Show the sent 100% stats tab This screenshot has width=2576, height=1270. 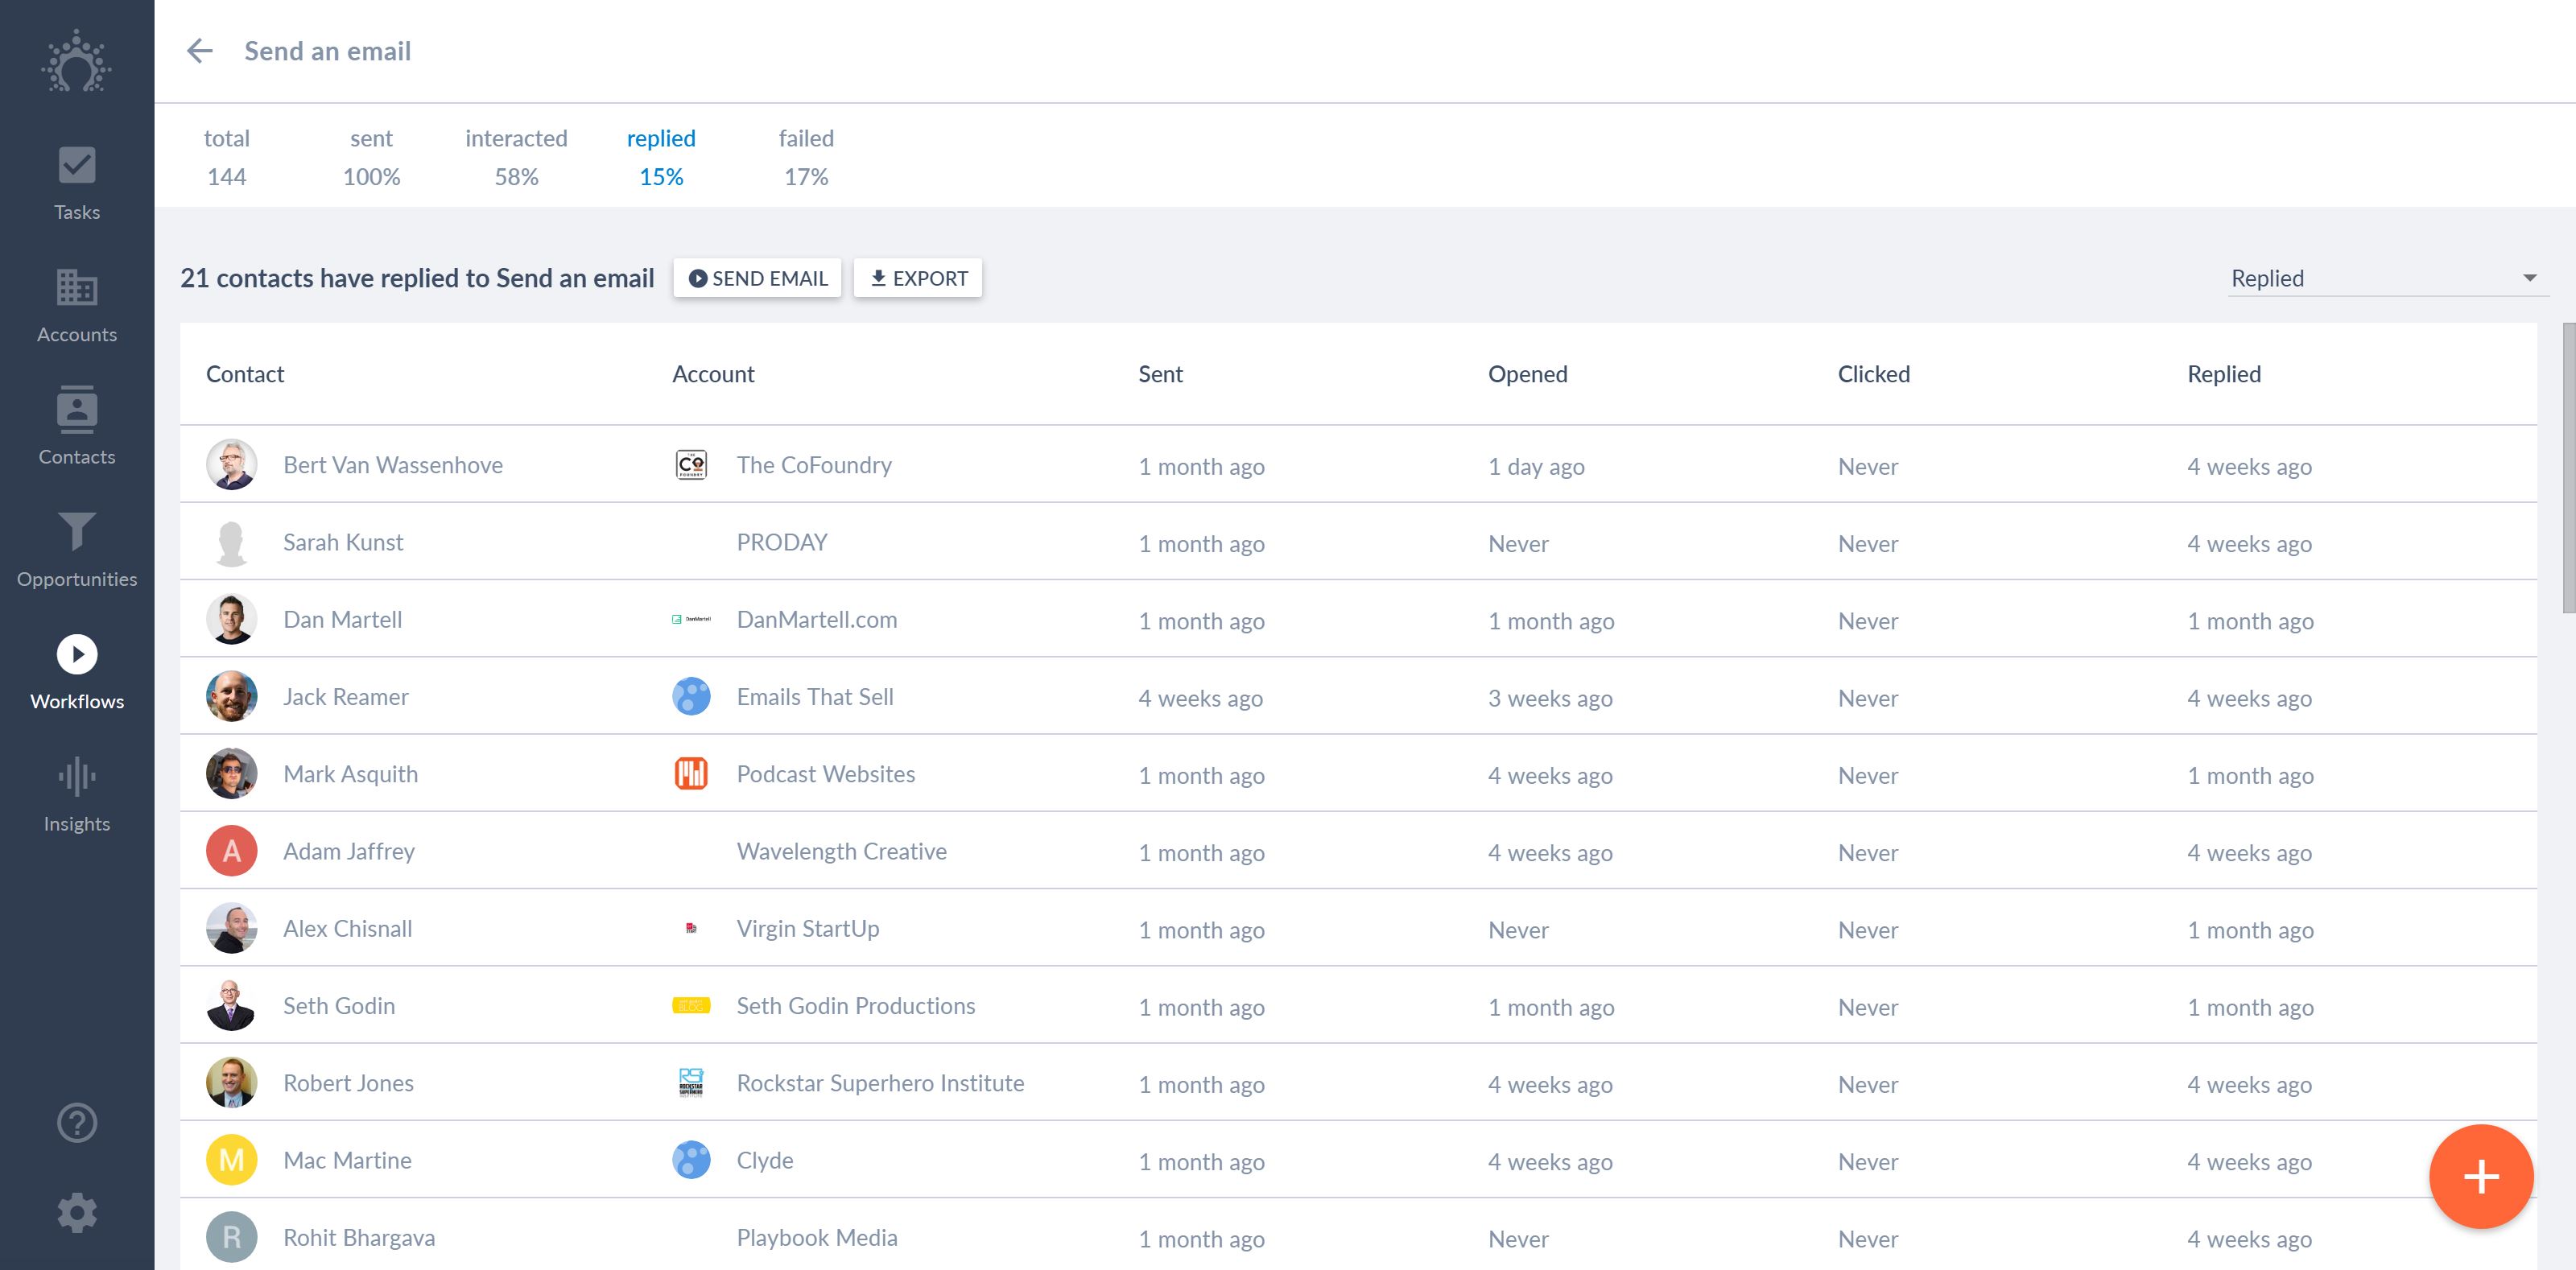pyautogui.click(x=371, y=157)
